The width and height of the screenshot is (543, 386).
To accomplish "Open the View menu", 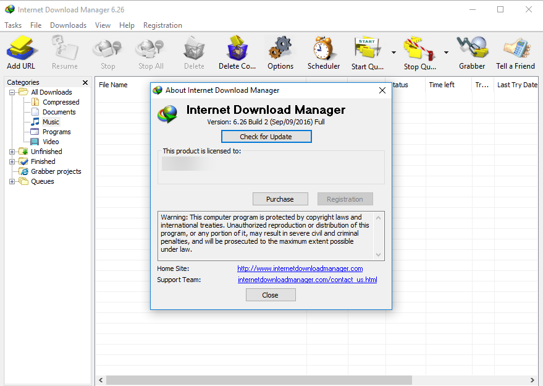I will tap(103, 25).
